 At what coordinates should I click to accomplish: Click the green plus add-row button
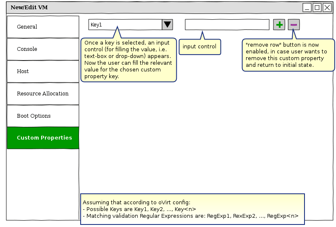279,25
